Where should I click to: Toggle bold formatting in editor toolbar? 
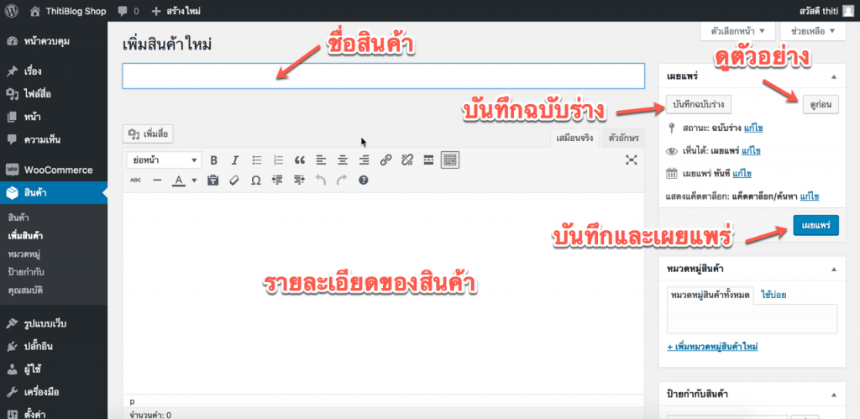(213, 160)
